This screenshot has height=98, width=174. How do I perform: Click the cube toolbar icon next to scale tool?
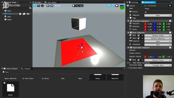coord(48,5)
